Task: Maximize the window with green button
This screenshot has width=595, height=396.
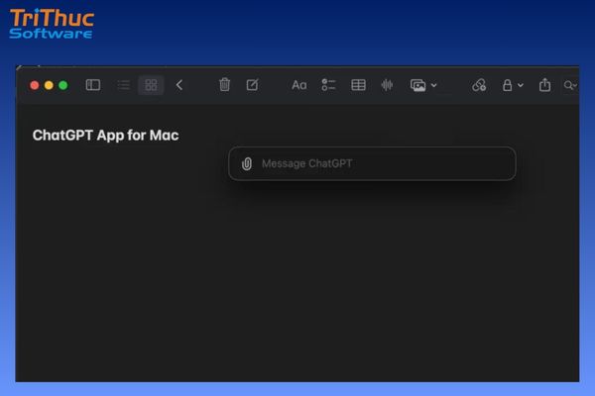Action: point(63,85)
